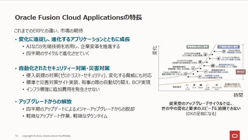This screenshot has height=140, width=248.
Task: Click chart text セキュリティ脅威への対策
Action: (x=231, y=60)
